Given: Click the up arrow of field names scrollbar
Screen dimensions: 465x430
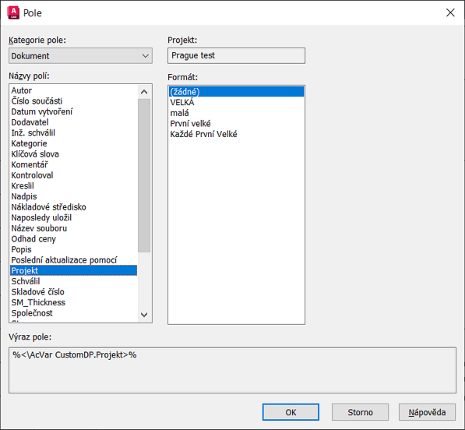Looking at the screenshot, I should pyautogui.click(x=144, y=92).
